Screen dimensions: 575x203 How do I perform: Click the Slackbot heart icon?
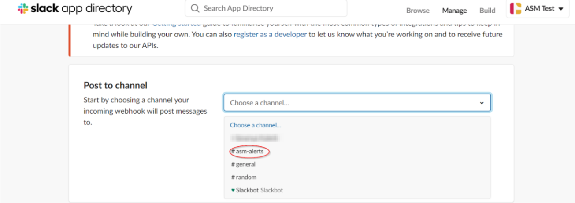click(x=233, y=190)
